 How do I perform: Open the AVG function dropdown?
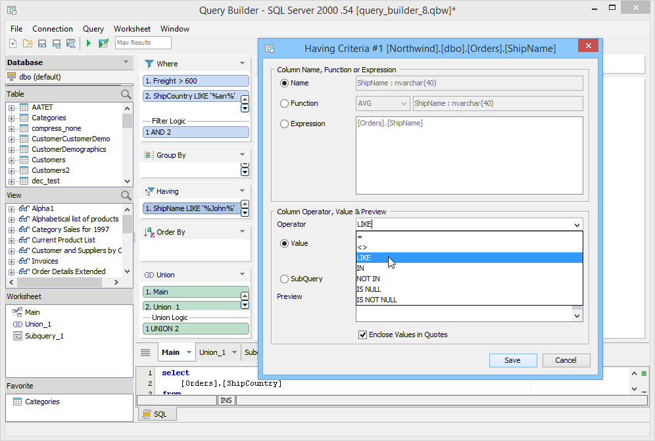(404, 103)
